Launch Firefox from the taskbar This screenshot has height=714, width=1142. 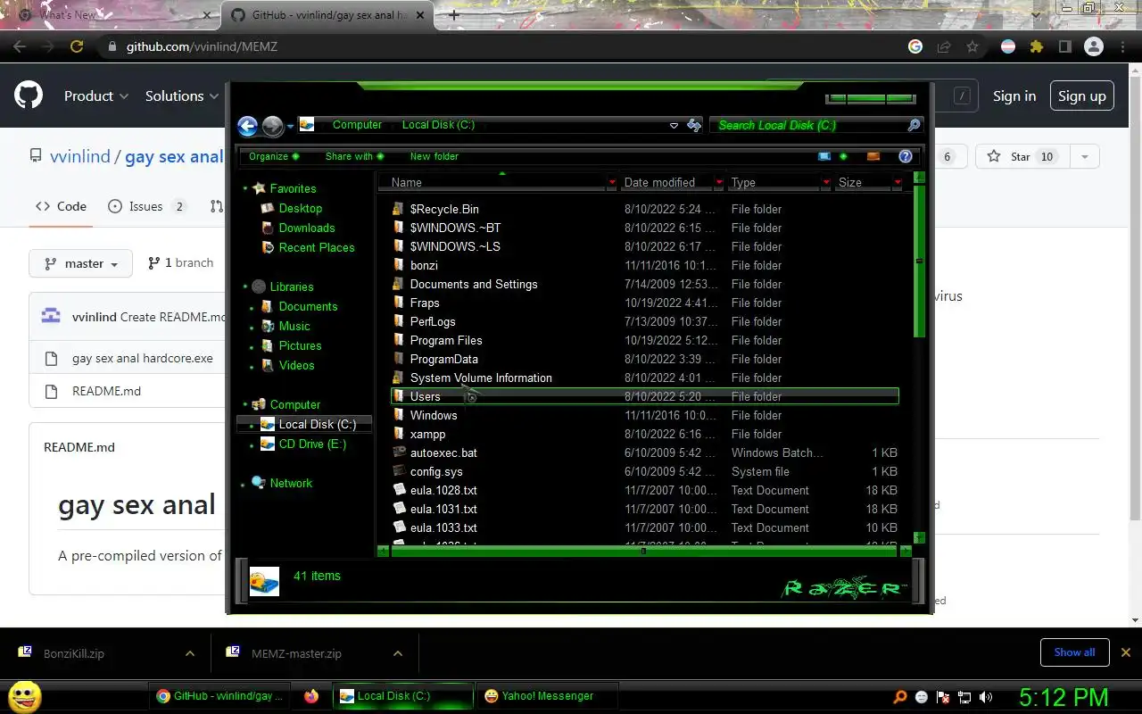[310, 696]
